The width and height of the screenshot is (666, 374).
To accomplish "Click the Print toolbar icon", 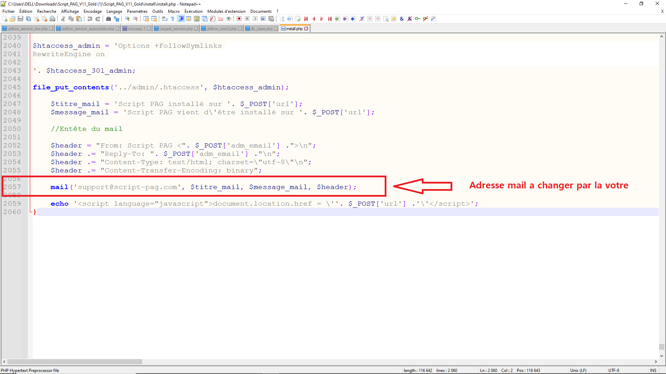I will coord(52,19).
